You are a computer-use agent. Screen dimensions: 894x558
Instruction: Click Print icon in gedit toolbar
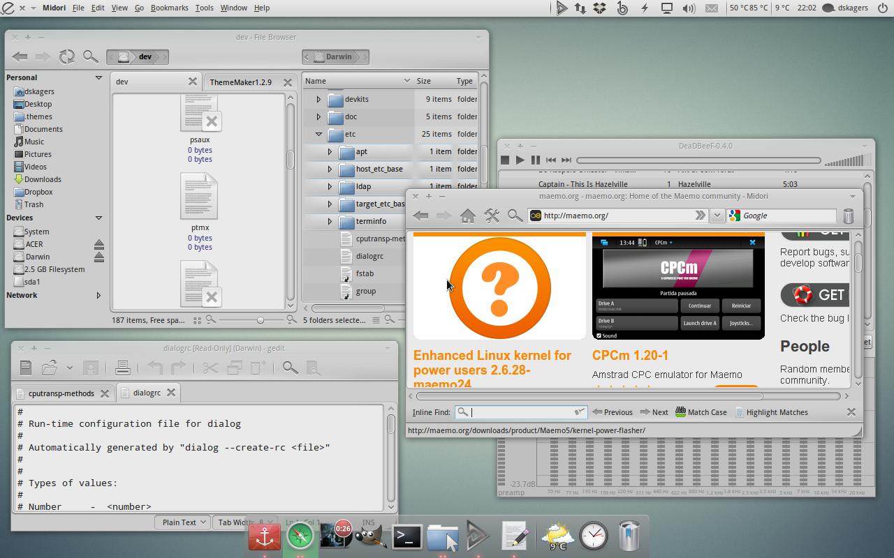123,368
